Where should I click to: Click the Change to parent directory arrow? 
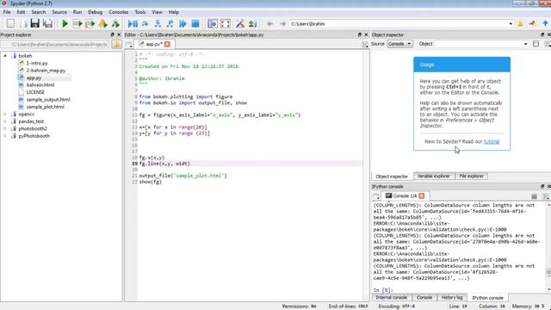(545, 23)
